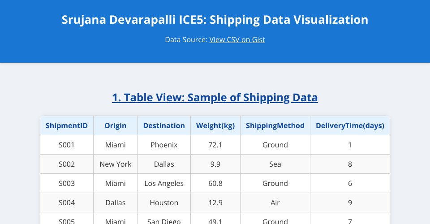The width and height of the screenshot is (430, 224).
Task: Click the Destination column header
Action: point(164,125)
